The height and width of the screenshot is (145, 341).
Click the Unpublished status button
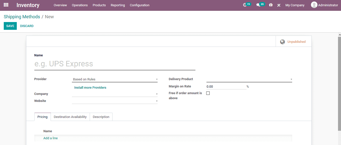[x=293, y=42]
